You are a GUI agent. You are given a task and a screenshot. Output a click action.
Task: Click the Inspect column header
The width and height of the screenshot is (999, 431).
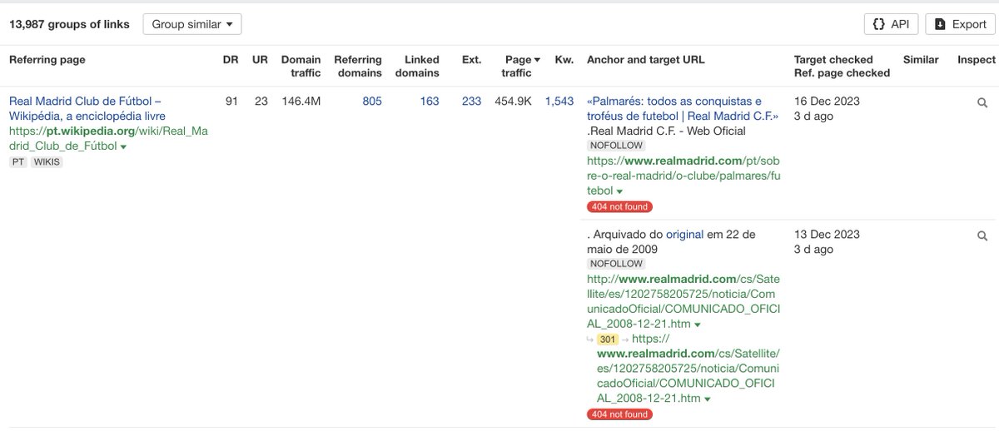pyautogui.click(x=976, y=60)
